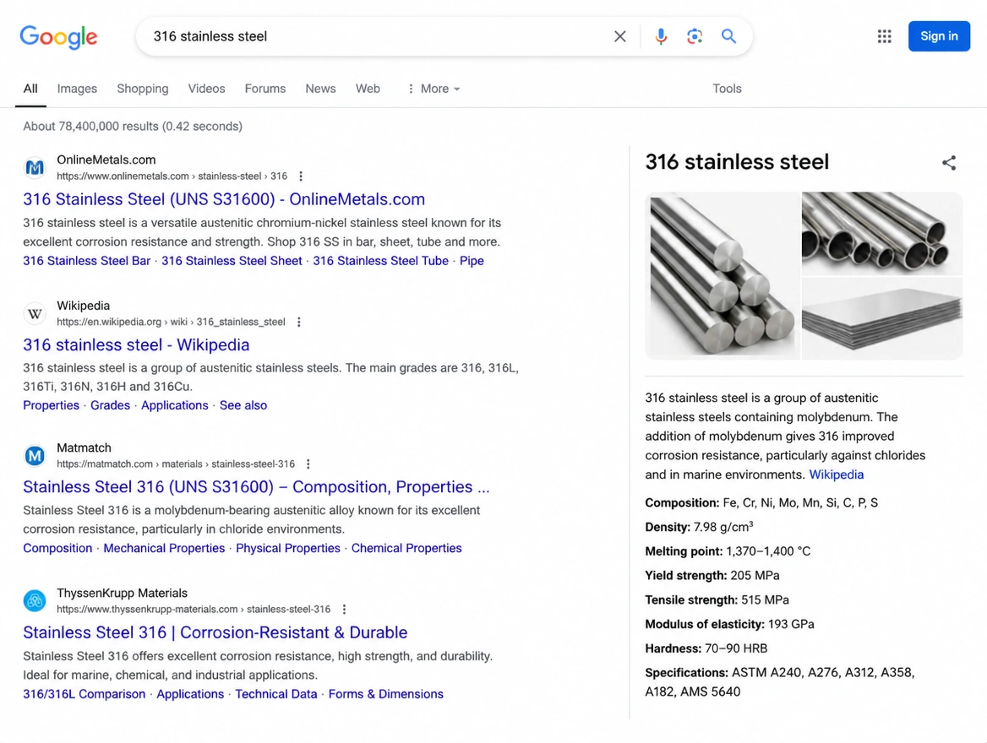
Task: Open the 'Pipe' sitelink
Action: 472,260
